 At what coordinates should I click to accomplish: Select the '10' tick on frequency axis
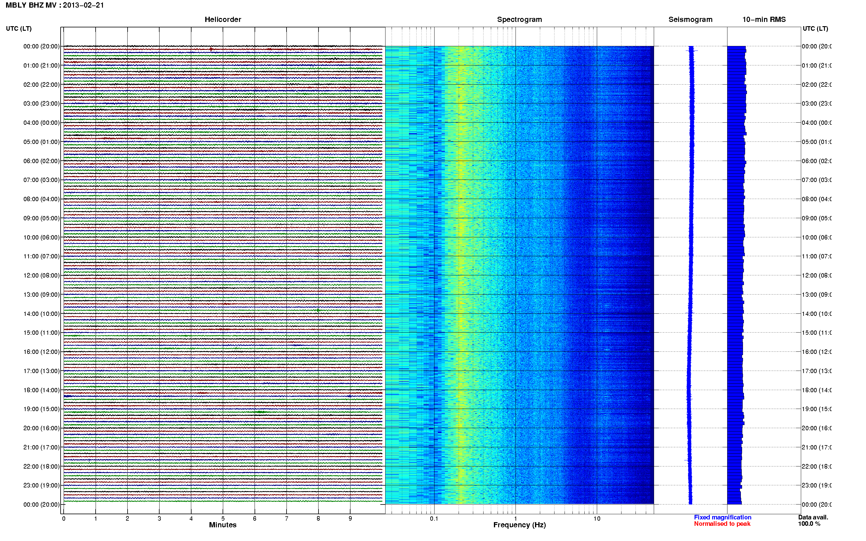pyautogui.click(x=597, y=518)
